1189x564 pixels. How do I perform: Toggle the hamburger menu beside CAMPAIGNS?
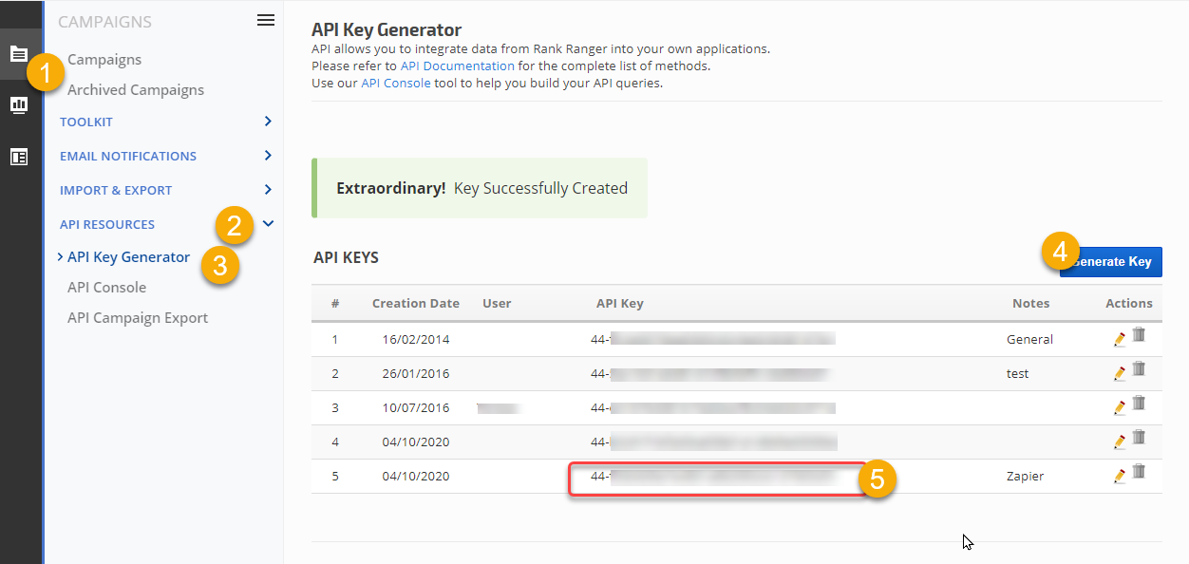tap(266, 21)
